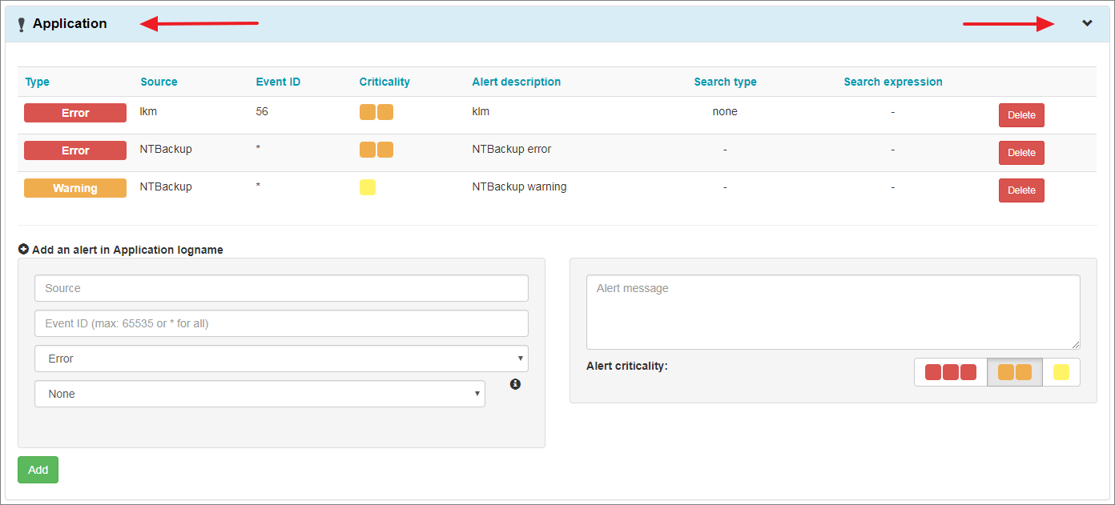Collapse the Application panel chevron

[x=1087, y=23]
